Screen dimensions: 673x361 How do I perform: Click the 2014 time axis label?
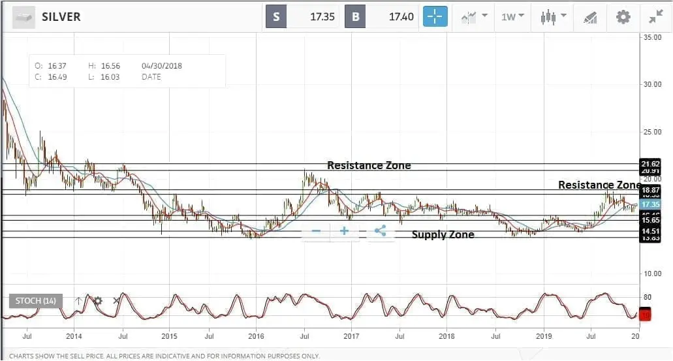click(x=74, y=336)
